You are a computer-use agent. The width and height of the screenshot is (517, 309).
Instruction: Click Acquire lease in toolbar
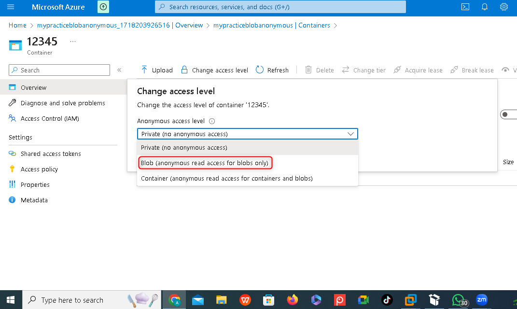(x=418, y=70)
